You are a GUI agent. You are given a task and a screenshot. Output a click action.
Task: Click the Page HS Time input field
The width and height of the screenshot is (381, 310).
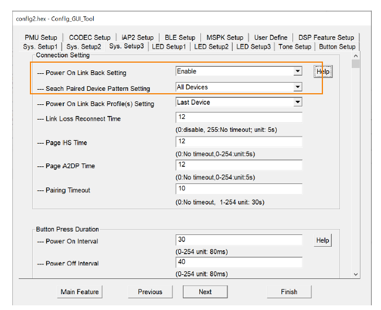[239, 142]
